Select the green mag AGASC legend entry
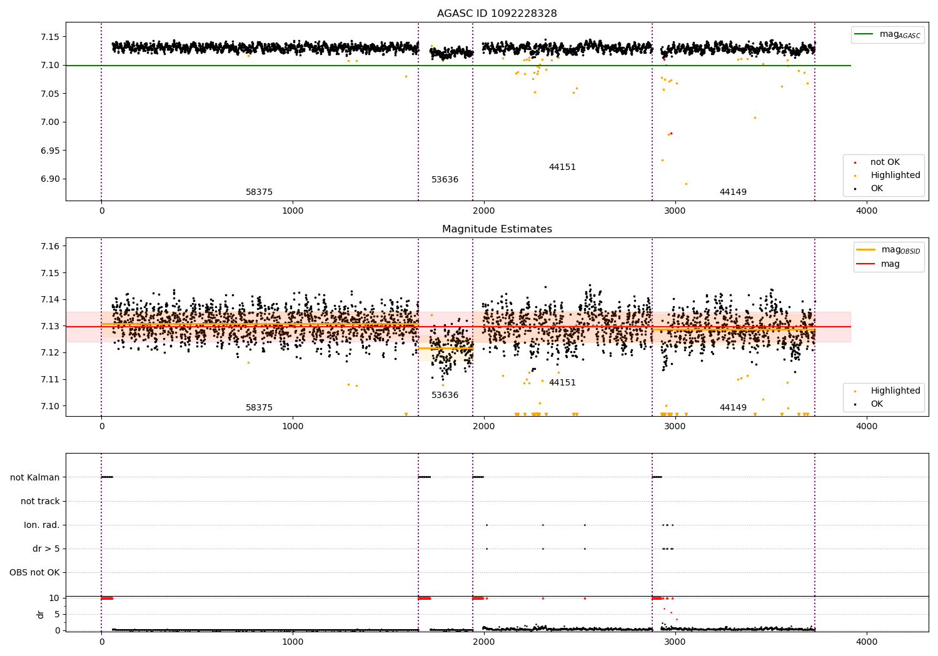Screen dimensions: 938x656 (887, 34)
